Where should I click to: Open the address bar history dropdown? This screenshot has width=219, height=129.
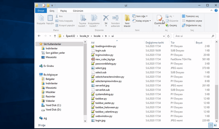click(x=164, y=36)
